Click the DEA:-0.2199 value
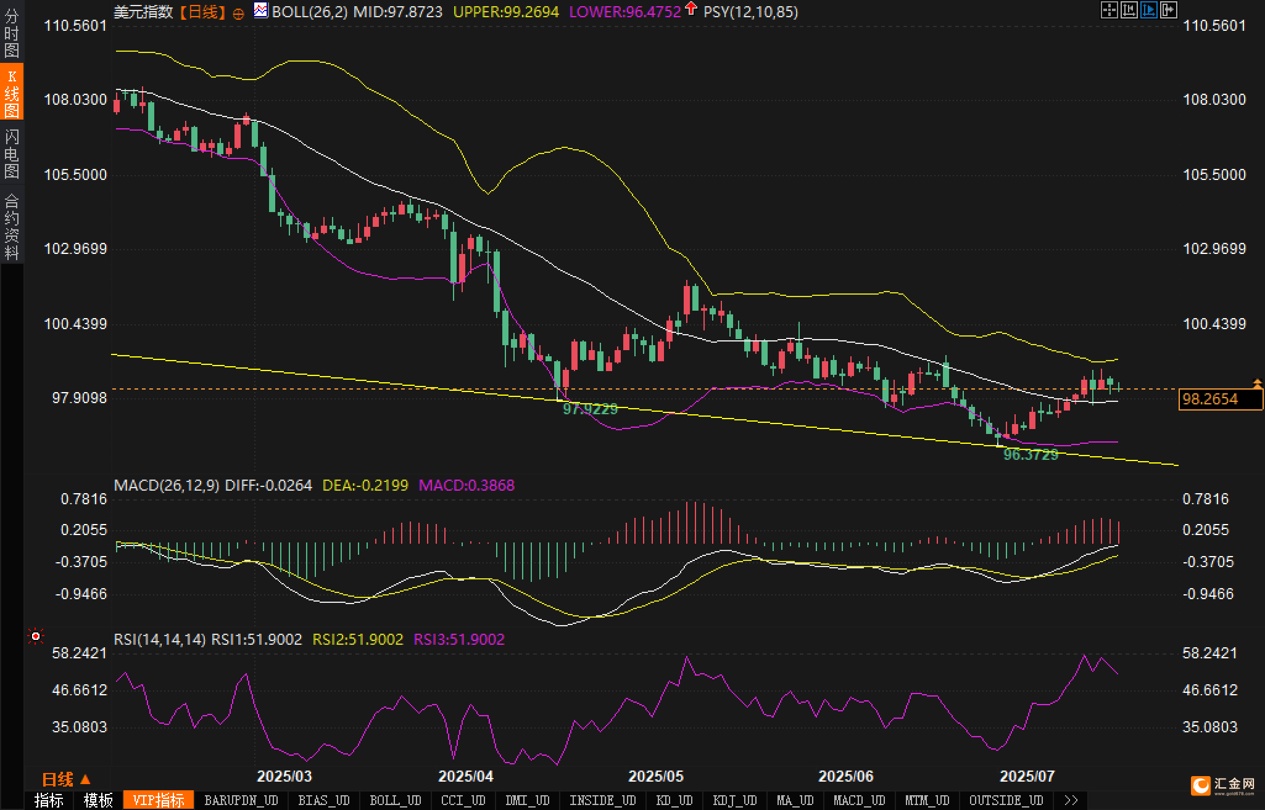1265x810 pixels. (x=365, y=485)
